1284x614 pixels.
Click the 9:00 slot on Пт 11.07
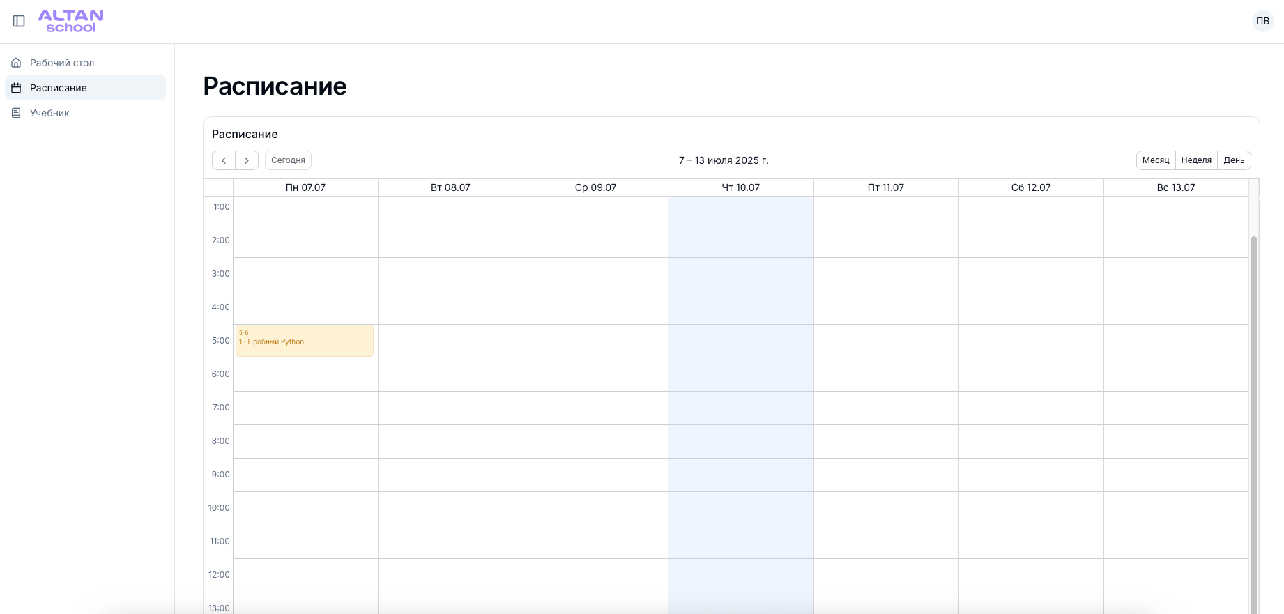pos(886,475)
